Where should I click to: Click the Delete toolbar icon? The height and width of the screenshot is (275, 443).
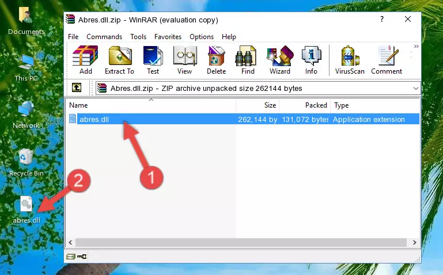[x=217, y=60]
